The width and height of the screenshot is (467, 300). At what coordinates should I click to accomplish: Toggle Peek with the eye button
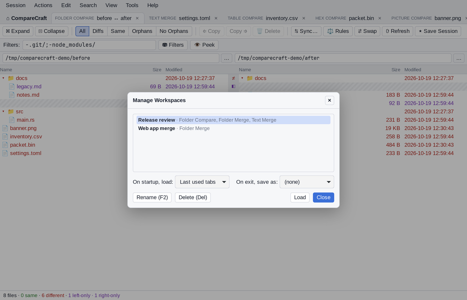coord(204,45)
